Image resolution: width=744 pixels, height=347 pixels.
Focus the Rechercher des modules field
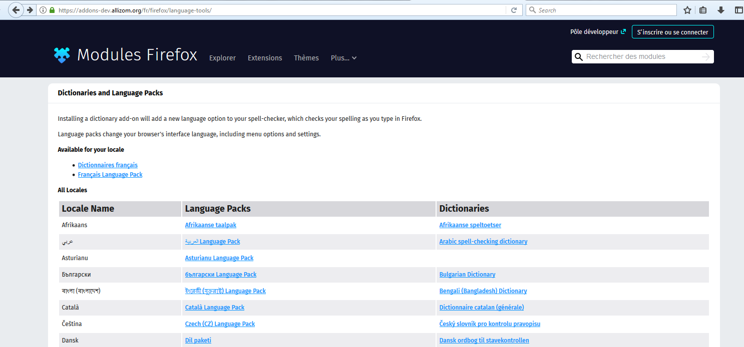point(642,57)
